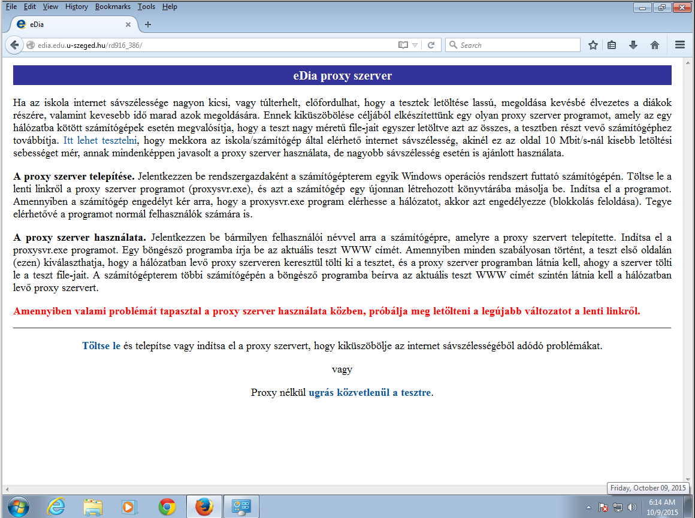
Task: Open the Windows Start button
Action: 18,507
